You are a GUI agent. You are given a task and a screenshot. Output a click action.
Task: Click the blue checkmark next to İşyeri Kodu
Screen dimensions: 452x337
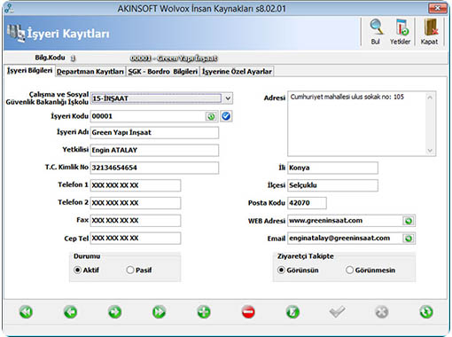(x=226, y=116)
